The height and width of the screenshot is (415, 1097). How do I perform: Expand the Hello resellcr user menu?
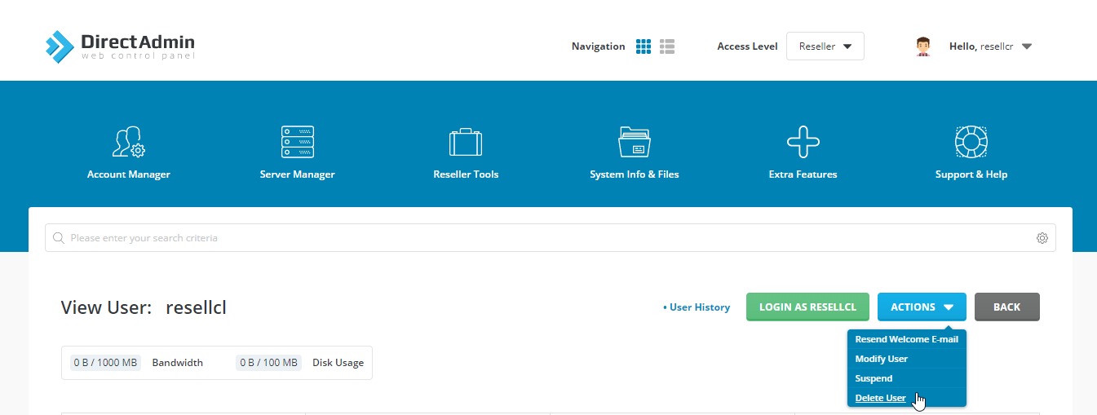pos(991,46)
